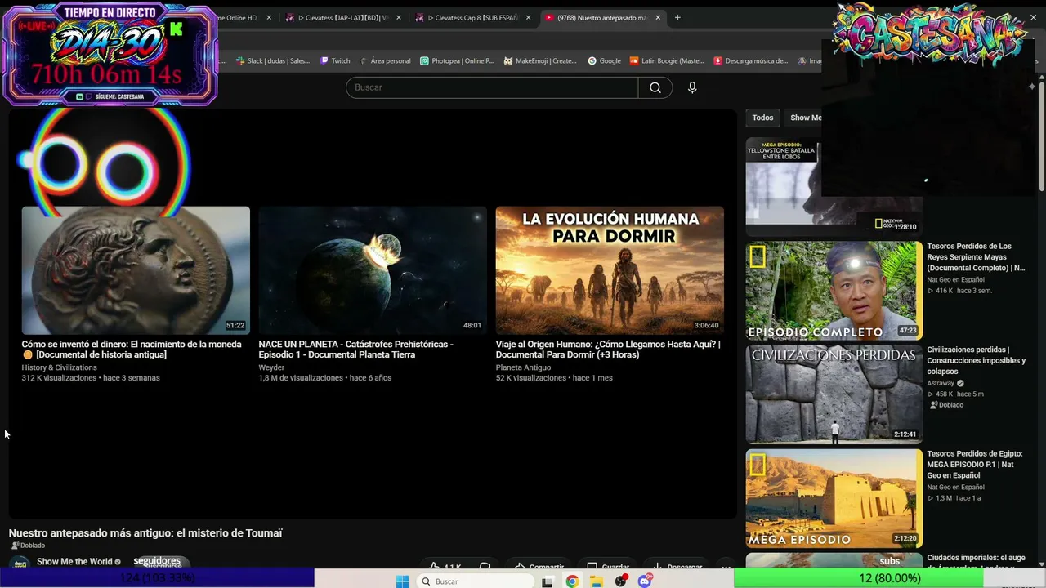Open the Civilizaciones Perdidas sidebar thumbnail
The height and width of the screenshot is (588, 1046).
click(x=834, y=394)
